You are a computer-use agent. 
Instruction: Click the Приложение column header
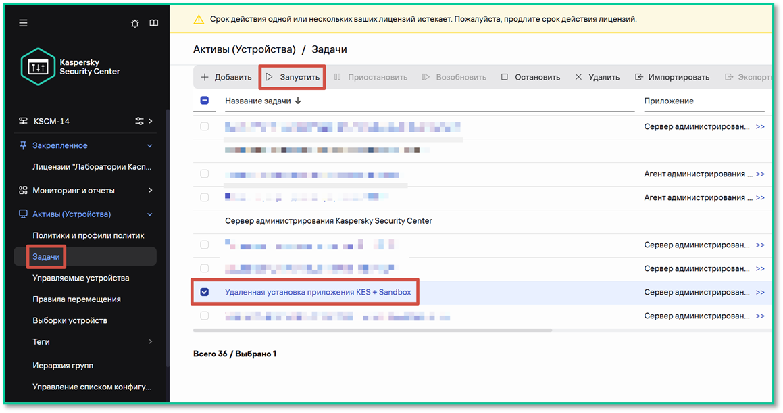[x=669, y=101]
